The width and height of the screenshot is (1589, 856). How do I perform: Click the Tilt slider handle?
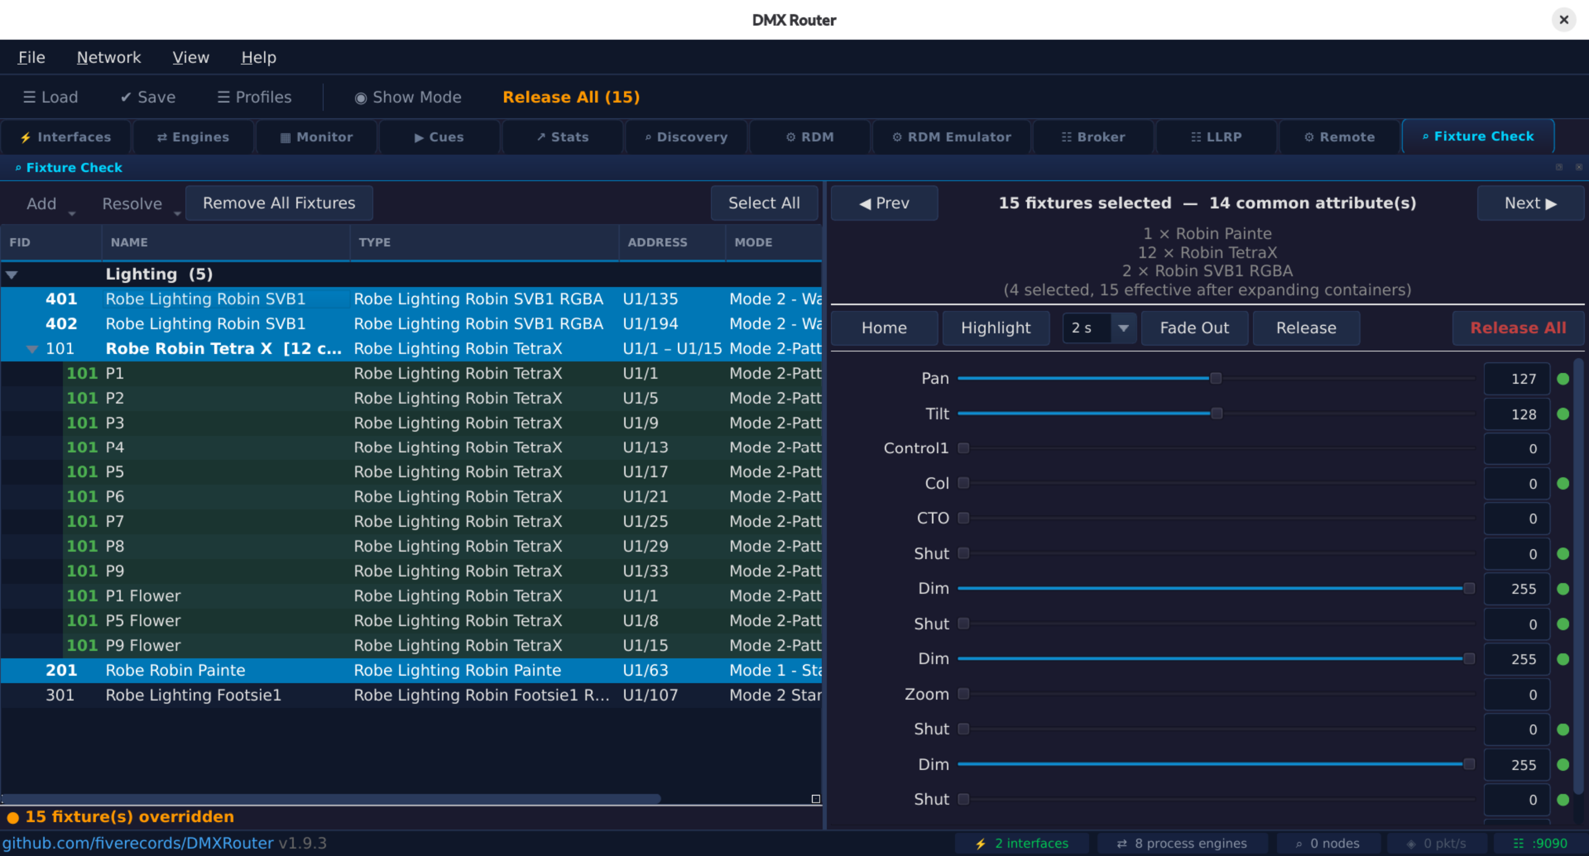click(1217, 414)
